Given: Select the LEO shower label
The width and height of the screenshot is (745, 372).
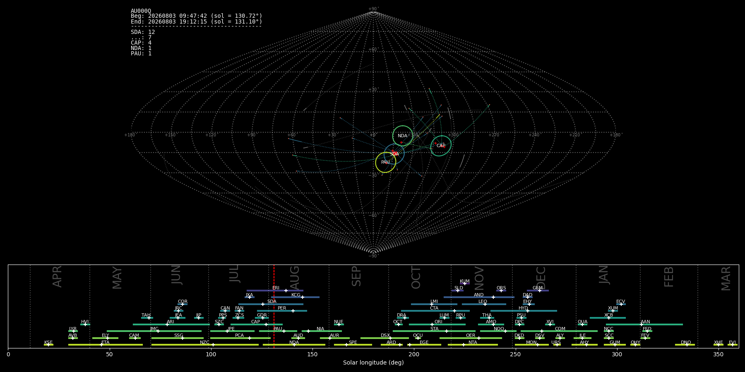Looking at the screenshot, I should [x=483, y=301].
